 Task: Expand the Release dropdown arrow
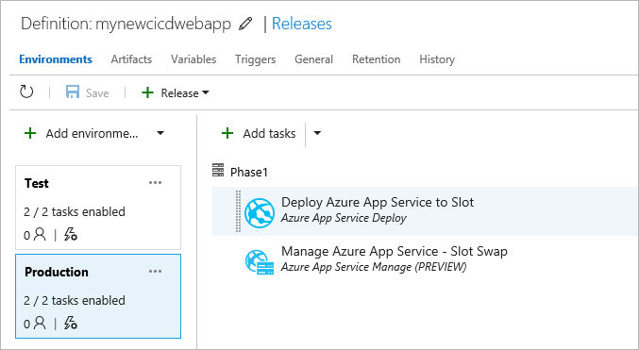point(206,92)
